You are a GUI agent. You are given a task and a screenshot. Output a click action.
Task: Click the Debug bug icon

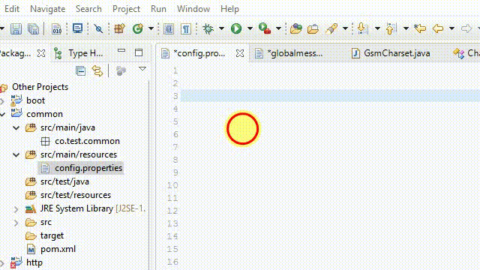(208, 28)
